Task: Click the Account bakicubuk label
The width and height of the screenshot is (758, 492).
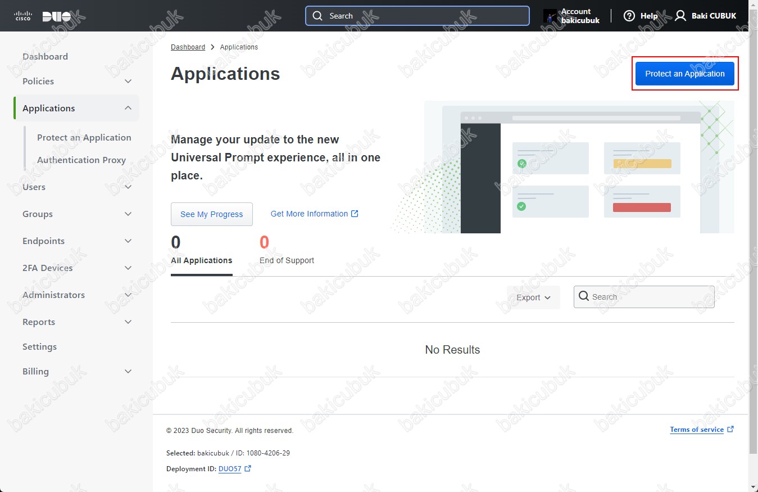Action: coord(580,16)
